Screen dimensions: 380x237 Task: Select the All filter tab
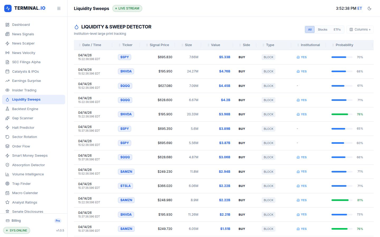point(310,29)
